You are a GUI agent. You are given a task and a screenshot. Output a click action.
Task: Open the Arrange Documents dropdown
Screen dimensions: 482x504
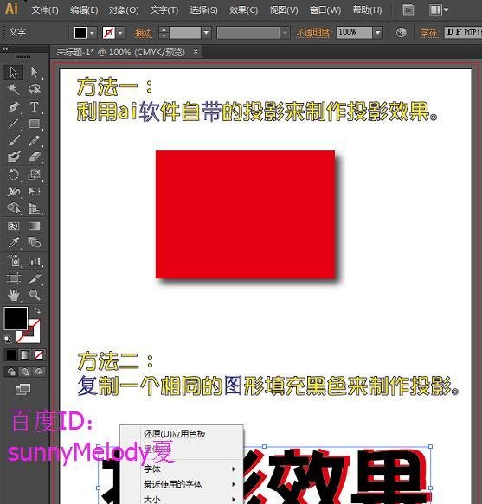pos(439,10)
